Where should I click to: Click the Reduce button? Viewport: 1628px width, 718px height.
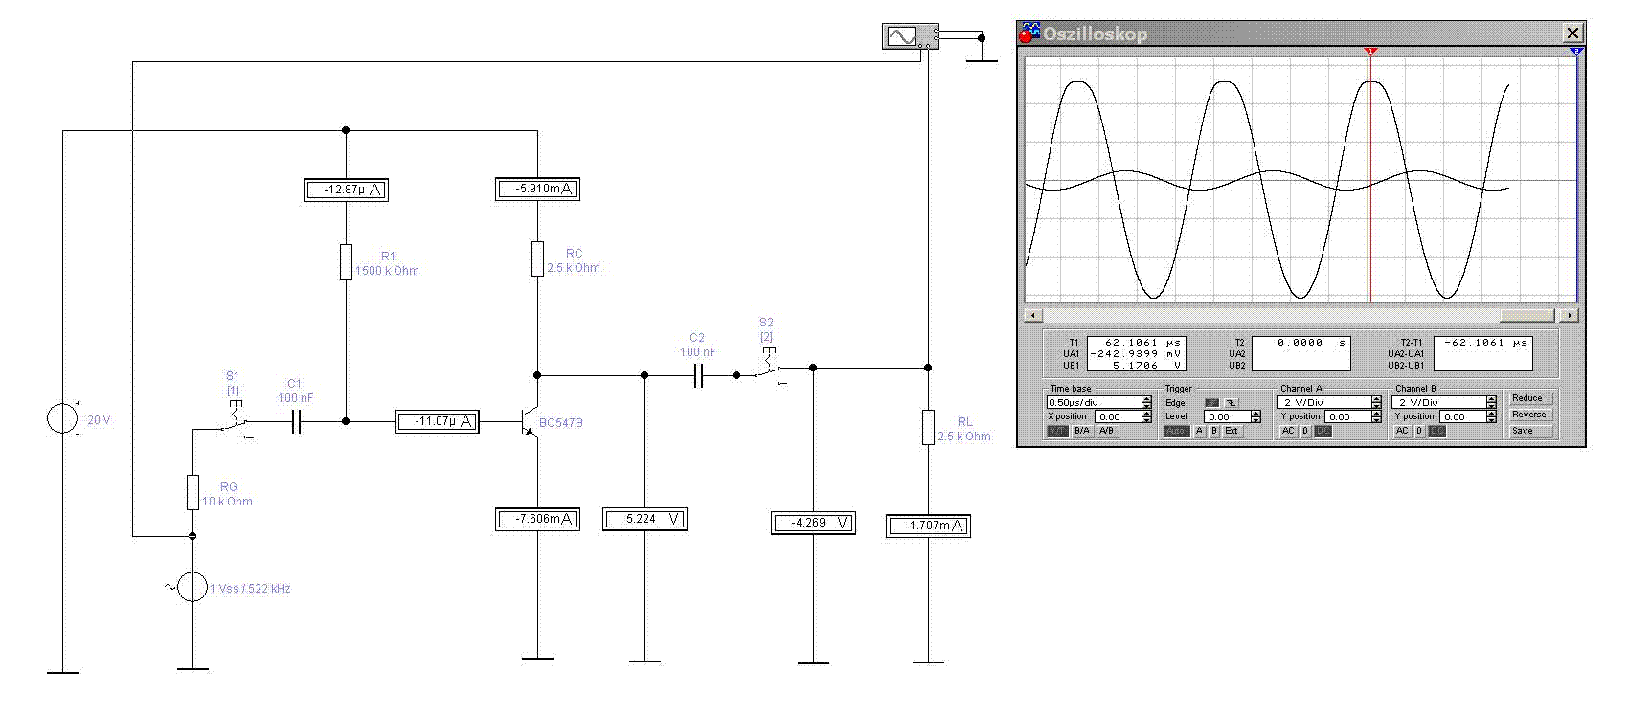(x=1530, y=398)
